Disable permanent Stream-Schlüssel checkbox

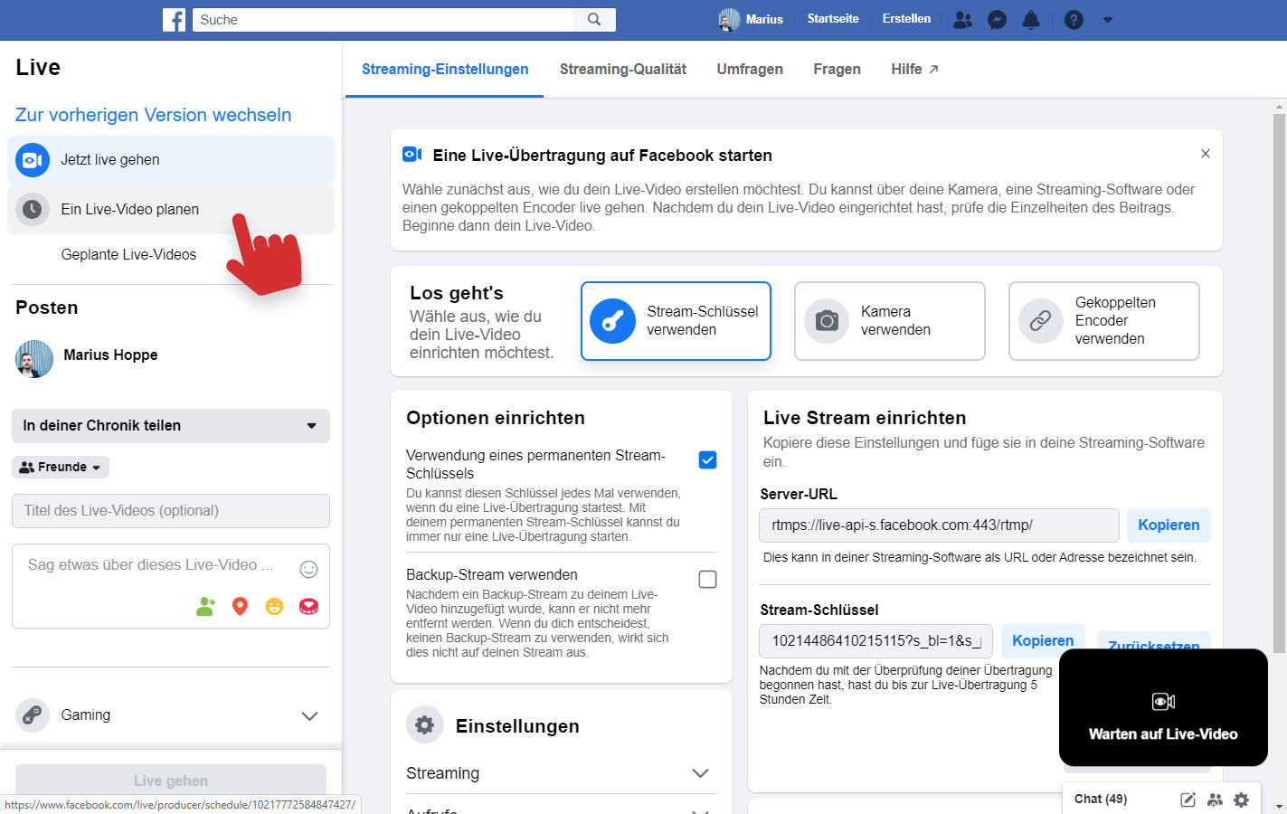[708, 459]
